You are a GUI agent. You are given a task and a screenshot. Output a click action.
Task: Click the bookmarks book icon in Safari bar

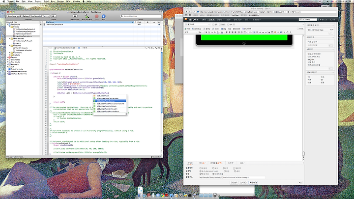186,15
